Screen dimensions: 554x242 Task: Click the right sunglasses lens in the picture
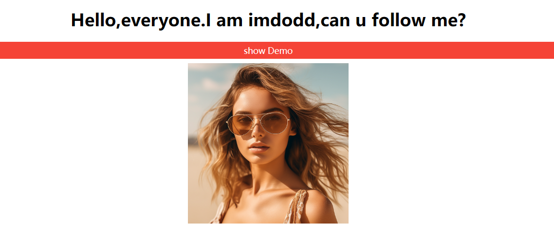point(275,122)
